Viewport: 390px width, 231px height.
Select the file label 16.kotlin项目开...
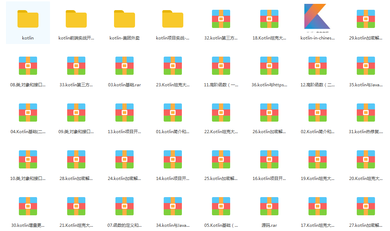tap(269, 178)
